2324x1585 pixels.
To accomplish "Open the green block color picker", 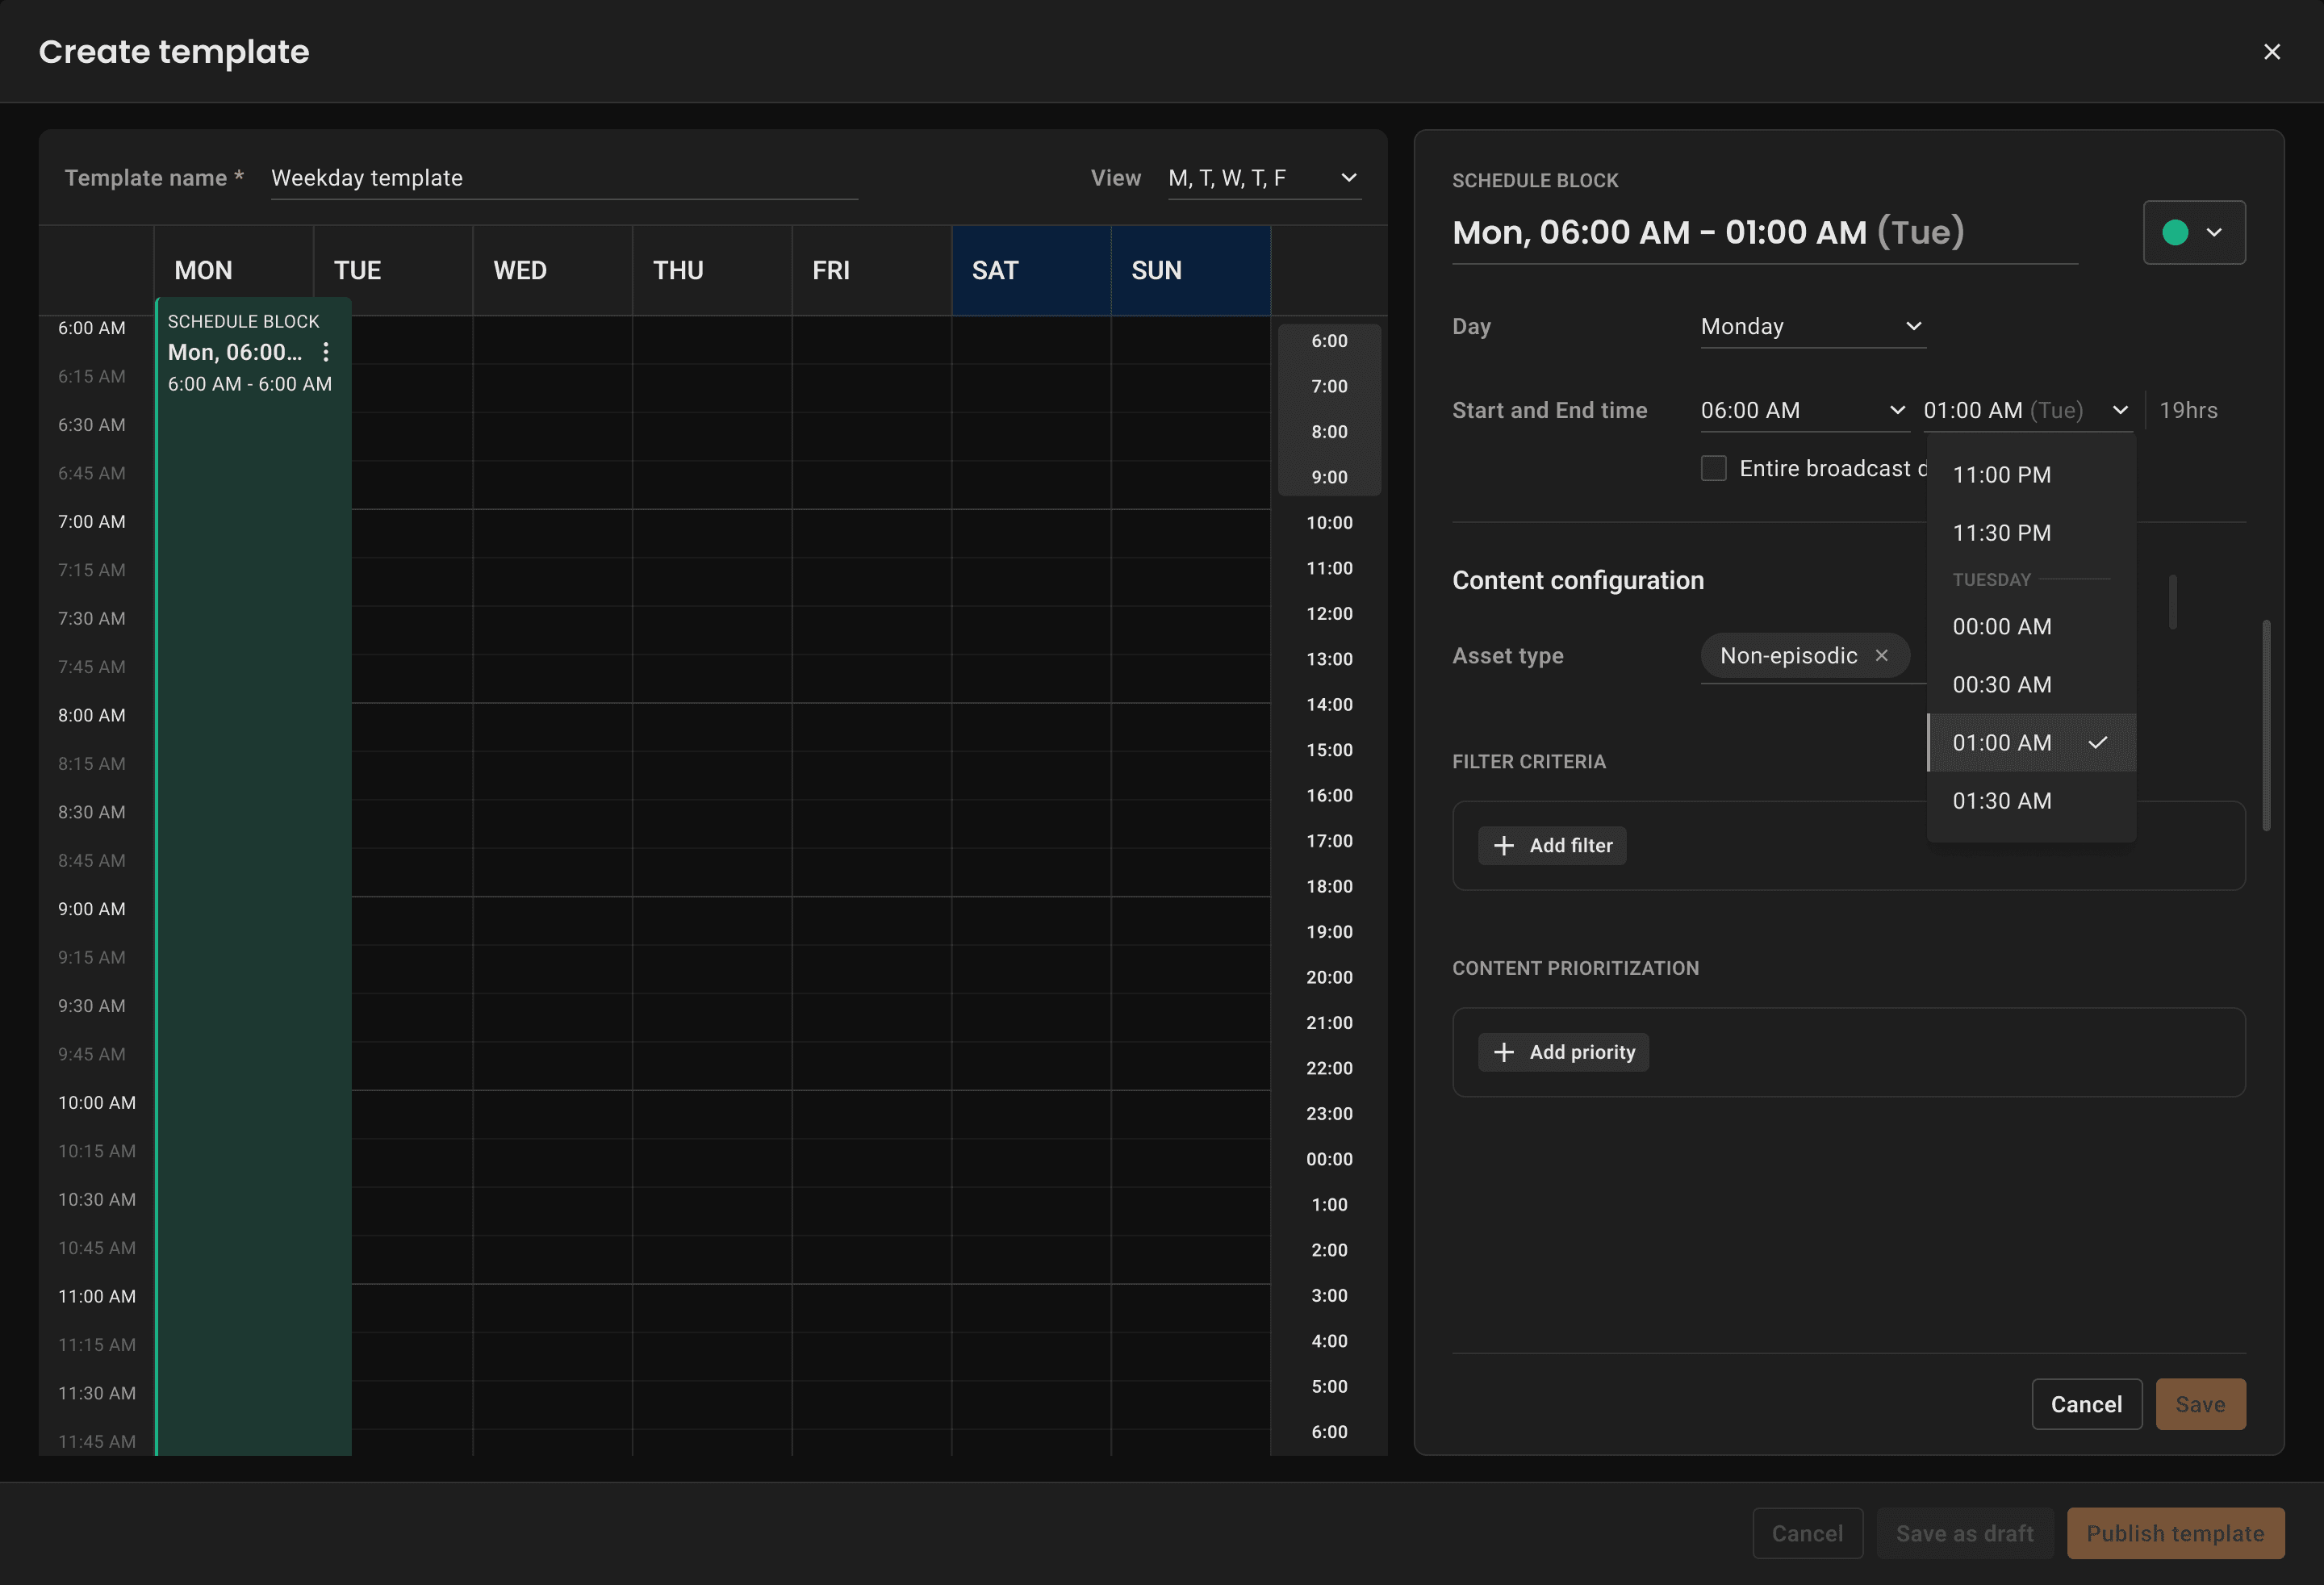I will pyautogui.click(x=2193, y=232).
